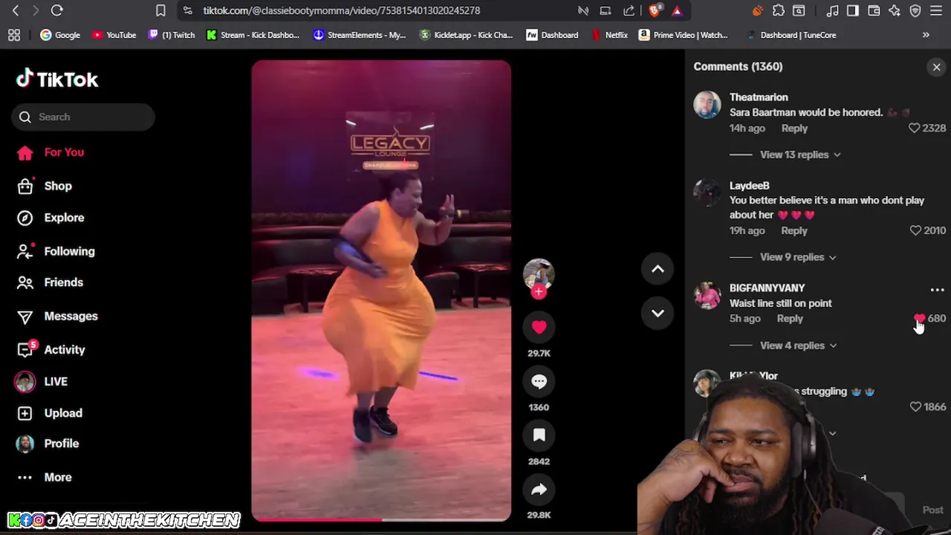Viewport: 951px width, 535px height.
Task: Open YouTube bookmark
Action: coord(114,35)
